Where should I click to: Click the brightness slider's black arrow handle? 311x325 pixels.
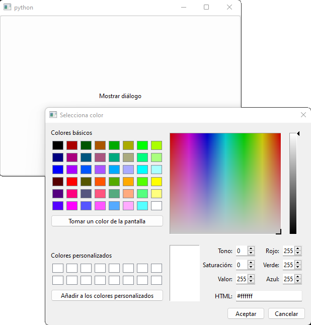point(298,134)
